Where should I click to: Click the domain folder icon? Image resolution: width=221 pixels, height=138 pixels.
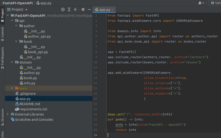click(x=17, y=62)
